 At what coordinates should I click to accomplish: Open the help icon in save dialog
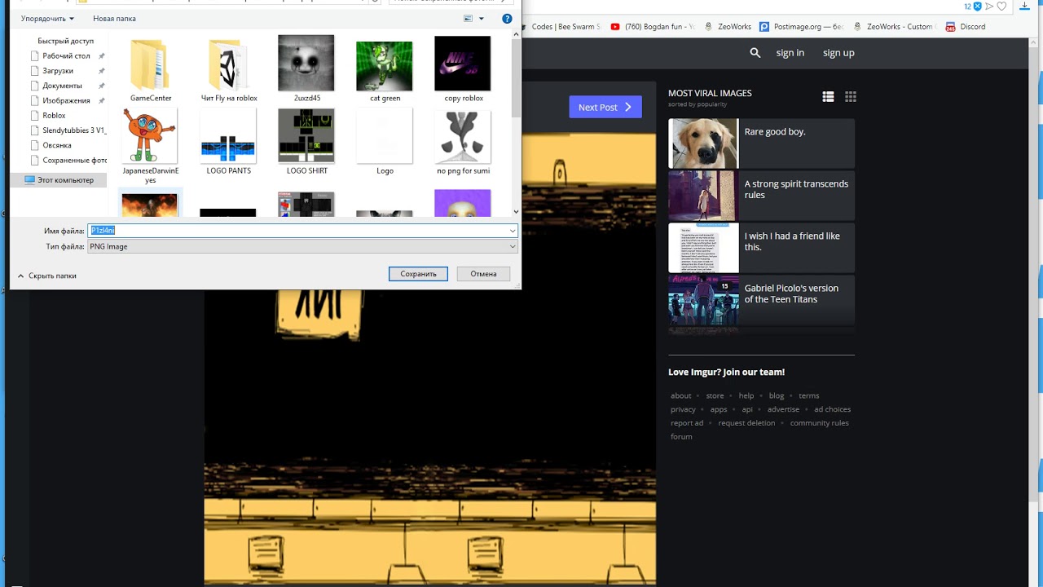507,18
